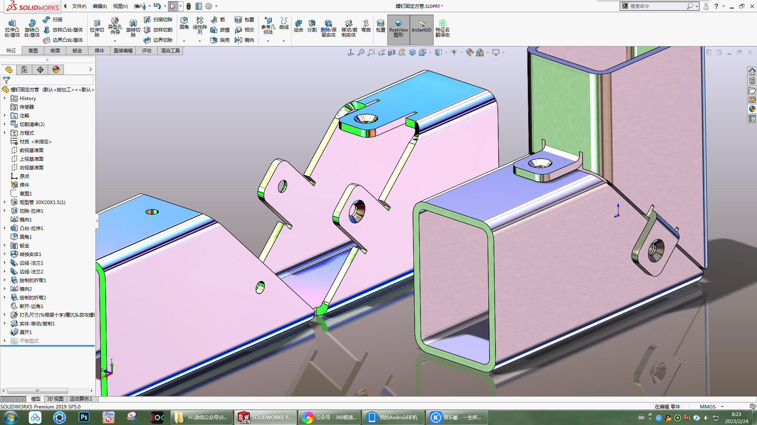This screenshot has height=425, width=757.
Task: Open the 视图(V) menu
Action: click(x=120, y=6)
